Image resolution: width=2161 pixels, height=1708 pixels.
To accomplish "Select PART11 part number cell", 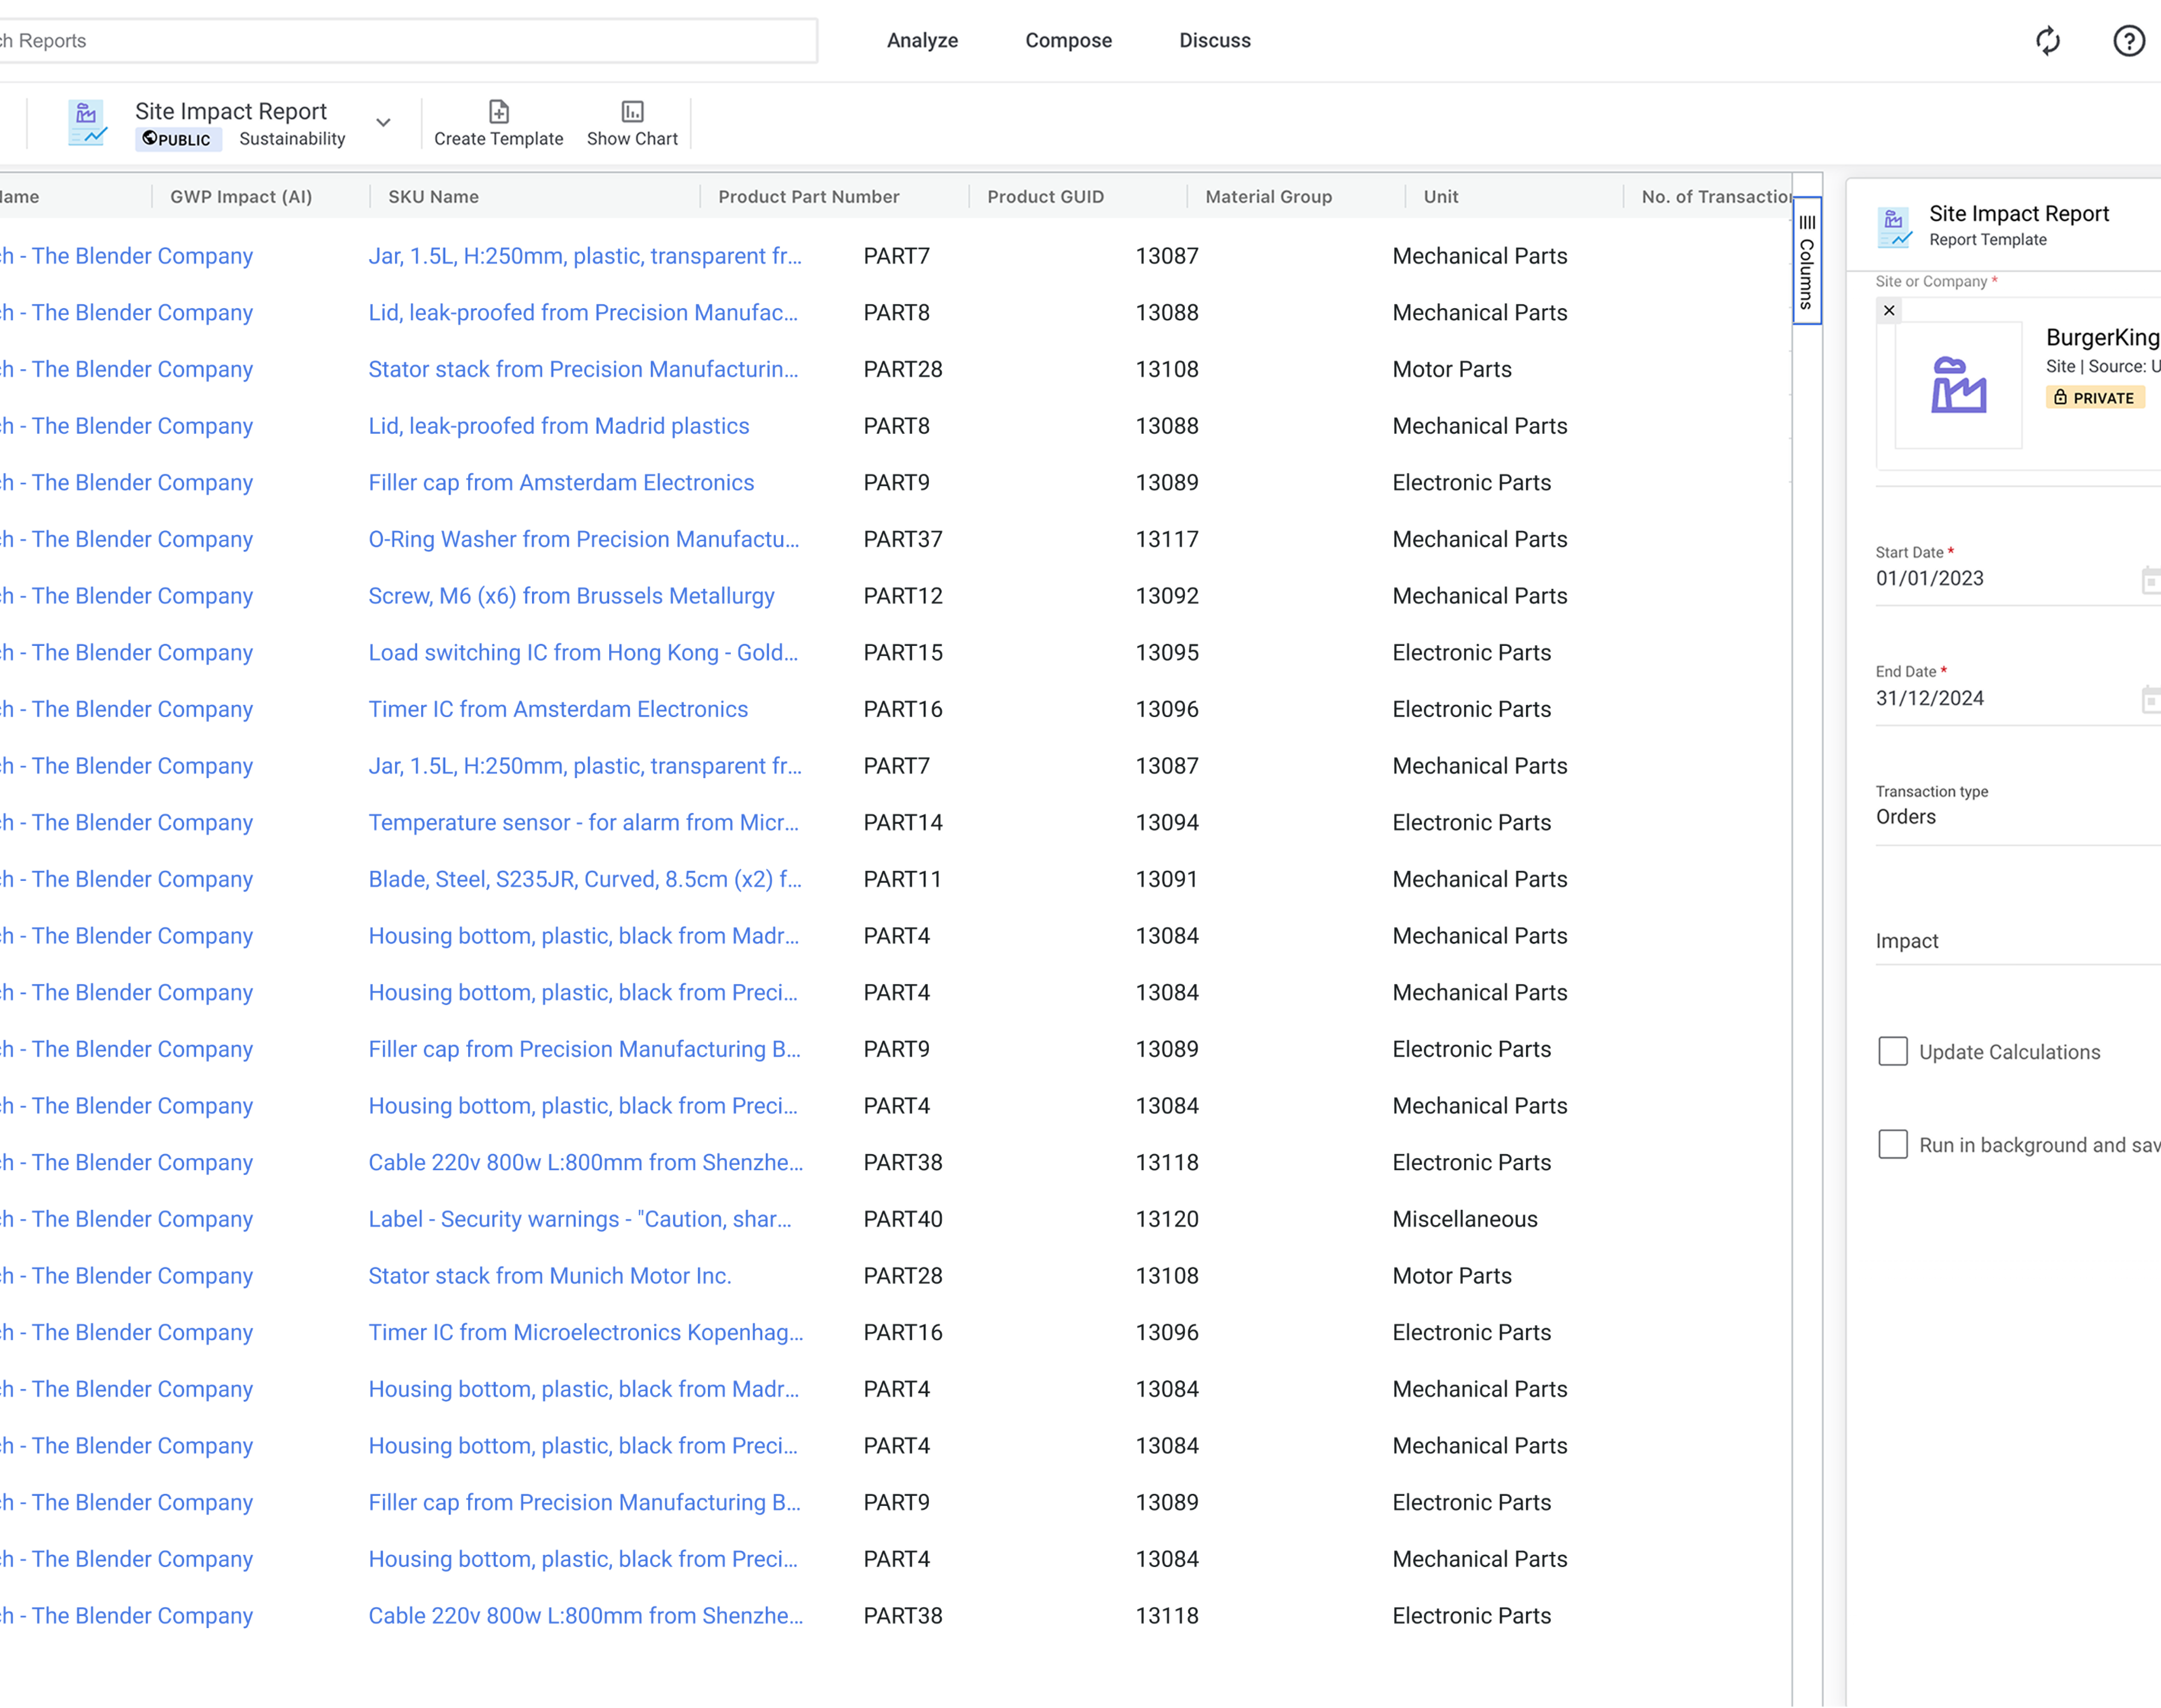I will (902, 880).
